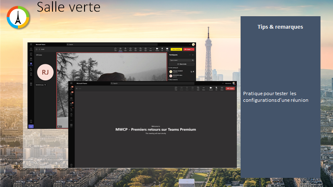Click Share in front Teams window toolbar
Viewport: 333px width, 187px height.
pos(222,88)
